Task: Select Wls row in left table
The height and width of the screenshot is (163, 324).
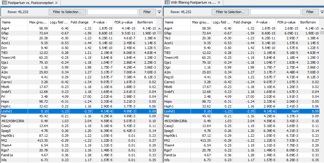Action: [x=79, y=160]
